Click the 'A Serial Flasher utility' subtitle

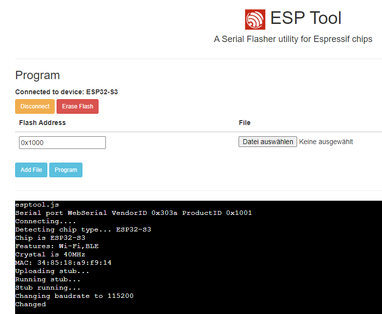(x=293, y=39)
